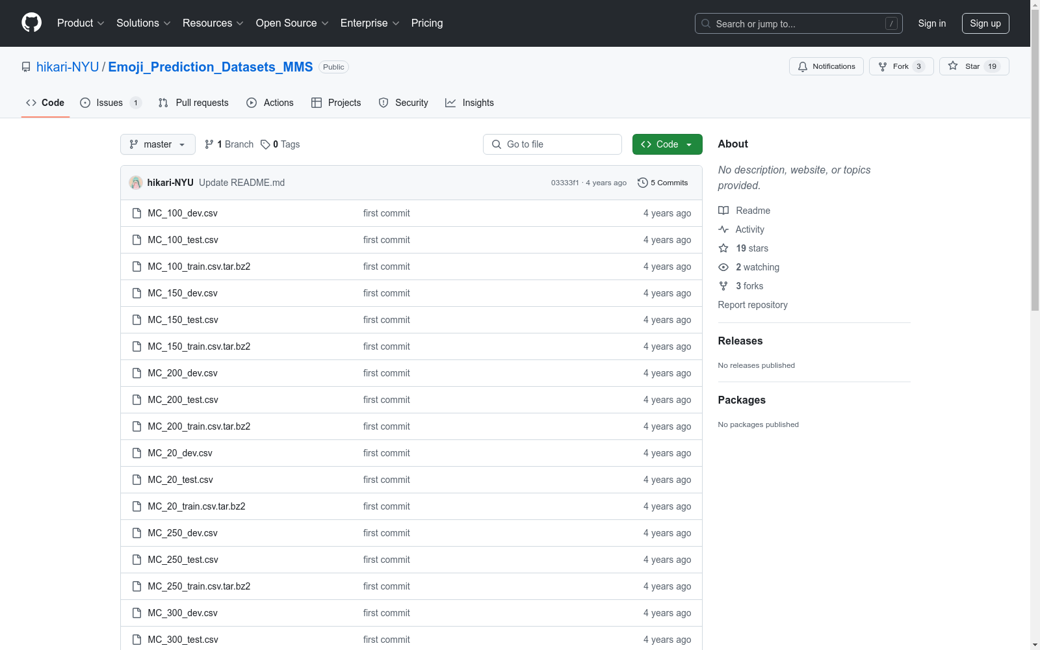Open the Insights tab
The width and height of the screenshot is (1040, 650).
(x=470, y=103)
